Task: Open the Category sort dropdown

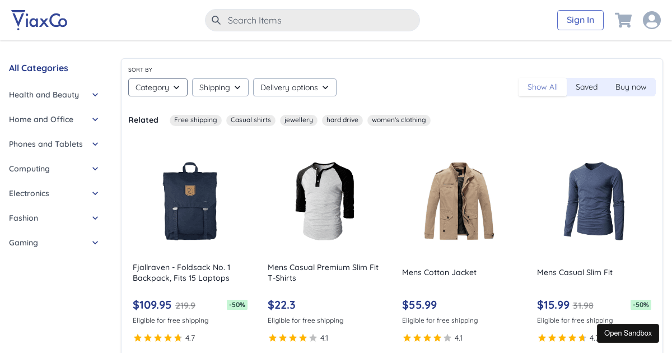Action: (x=157, y=87)
